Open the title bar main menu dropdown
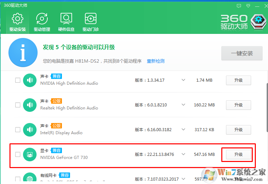Image resolution: width=268 pixels, height=184 pixels. (248, 6)
